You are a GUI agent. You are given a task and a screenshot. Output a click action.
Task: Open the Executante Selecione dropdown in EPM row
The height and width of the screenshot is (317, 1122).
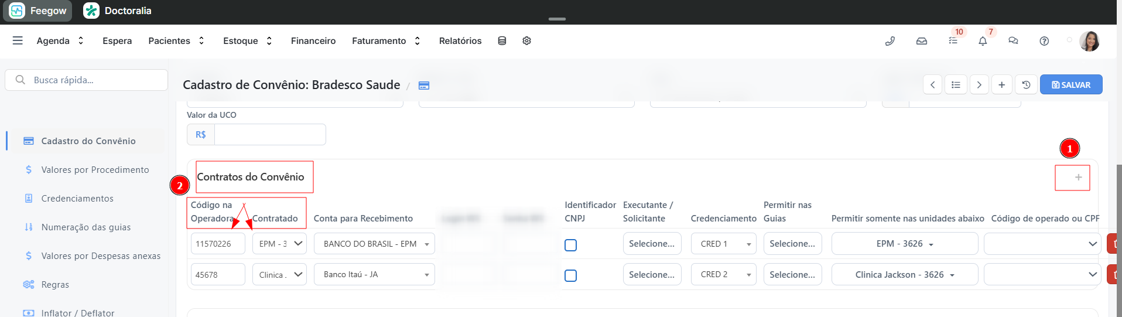[x=652, y=244]
